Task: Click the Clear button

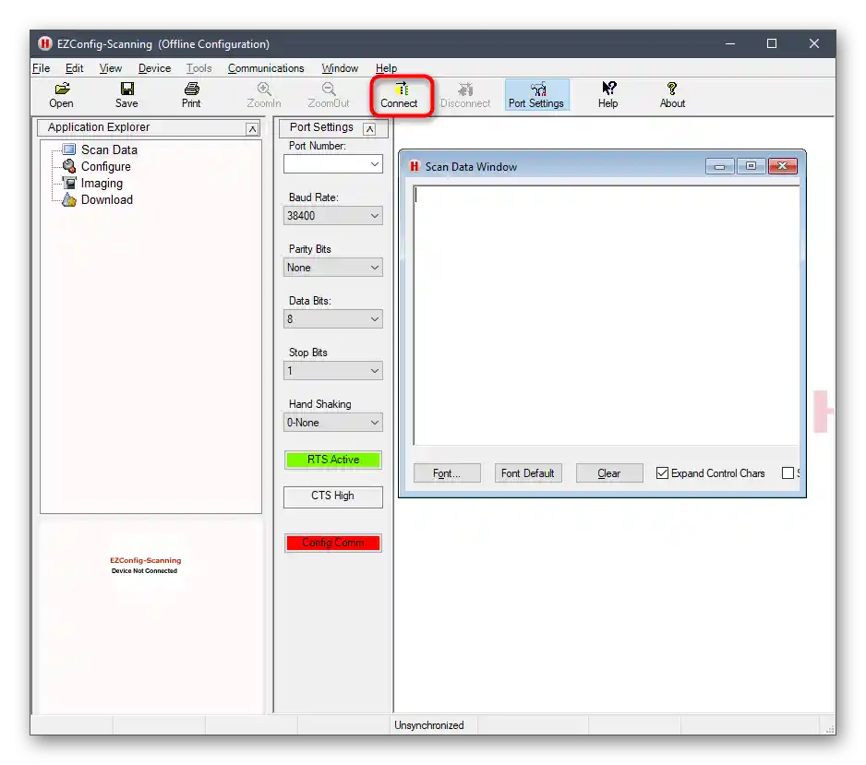Action: click(609, 473)
